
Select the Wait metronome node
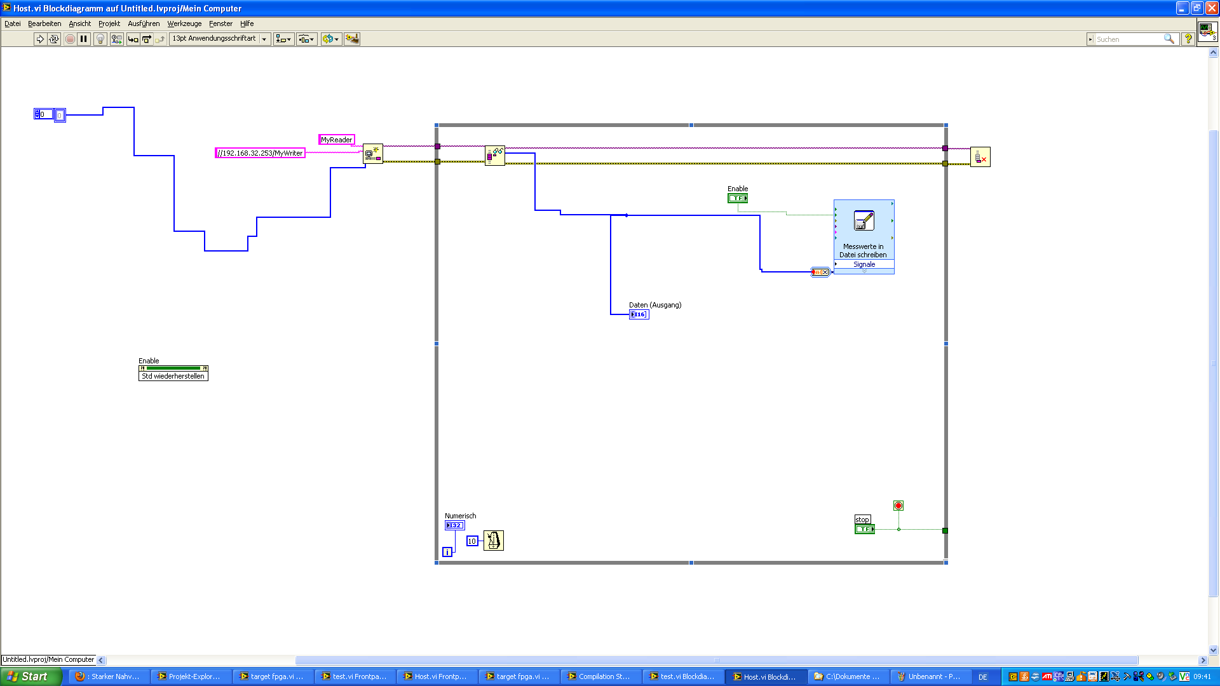point(493,541)
